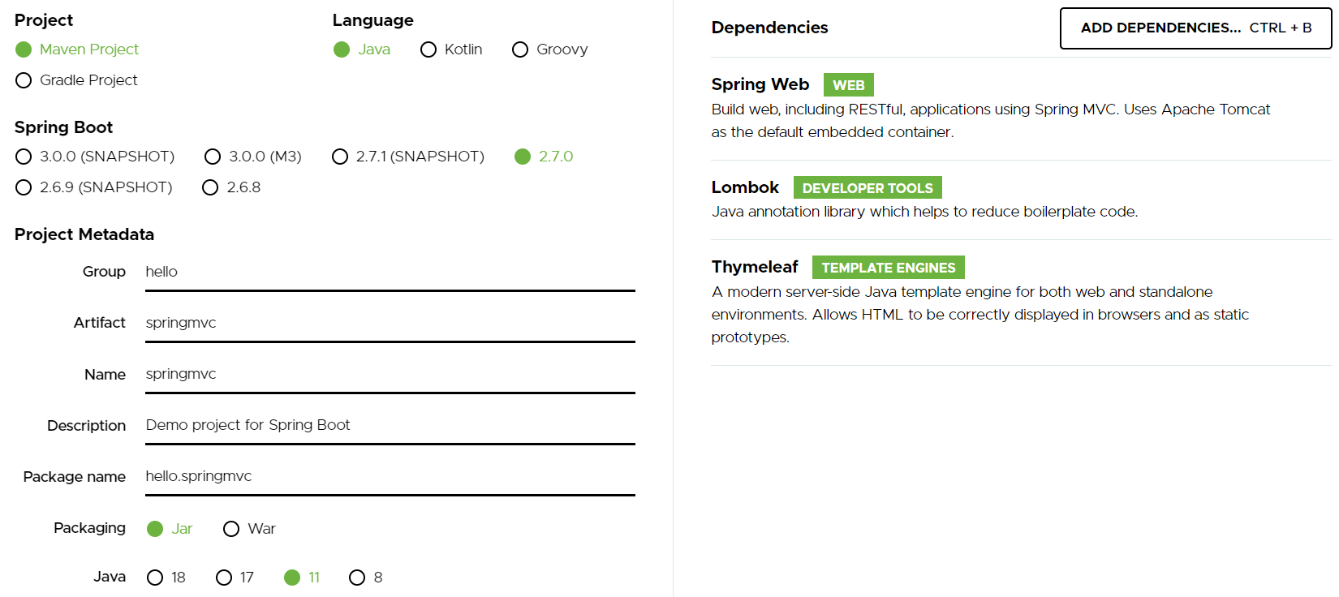Select Java version 17

coord(224,578)
